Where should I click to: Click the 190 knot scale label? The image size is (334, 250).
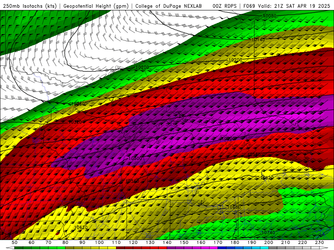pos(252,242)
